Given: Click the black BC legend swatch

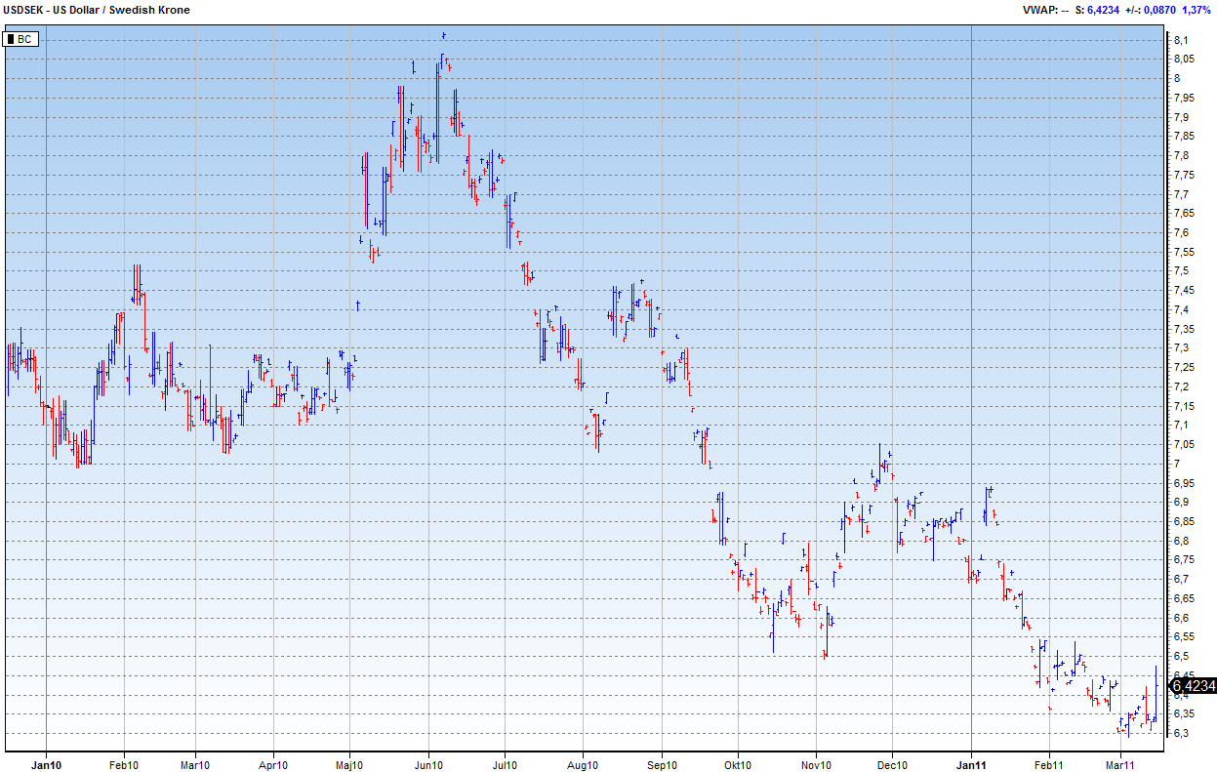Looking at the screenshot, I should click(12, 39).
